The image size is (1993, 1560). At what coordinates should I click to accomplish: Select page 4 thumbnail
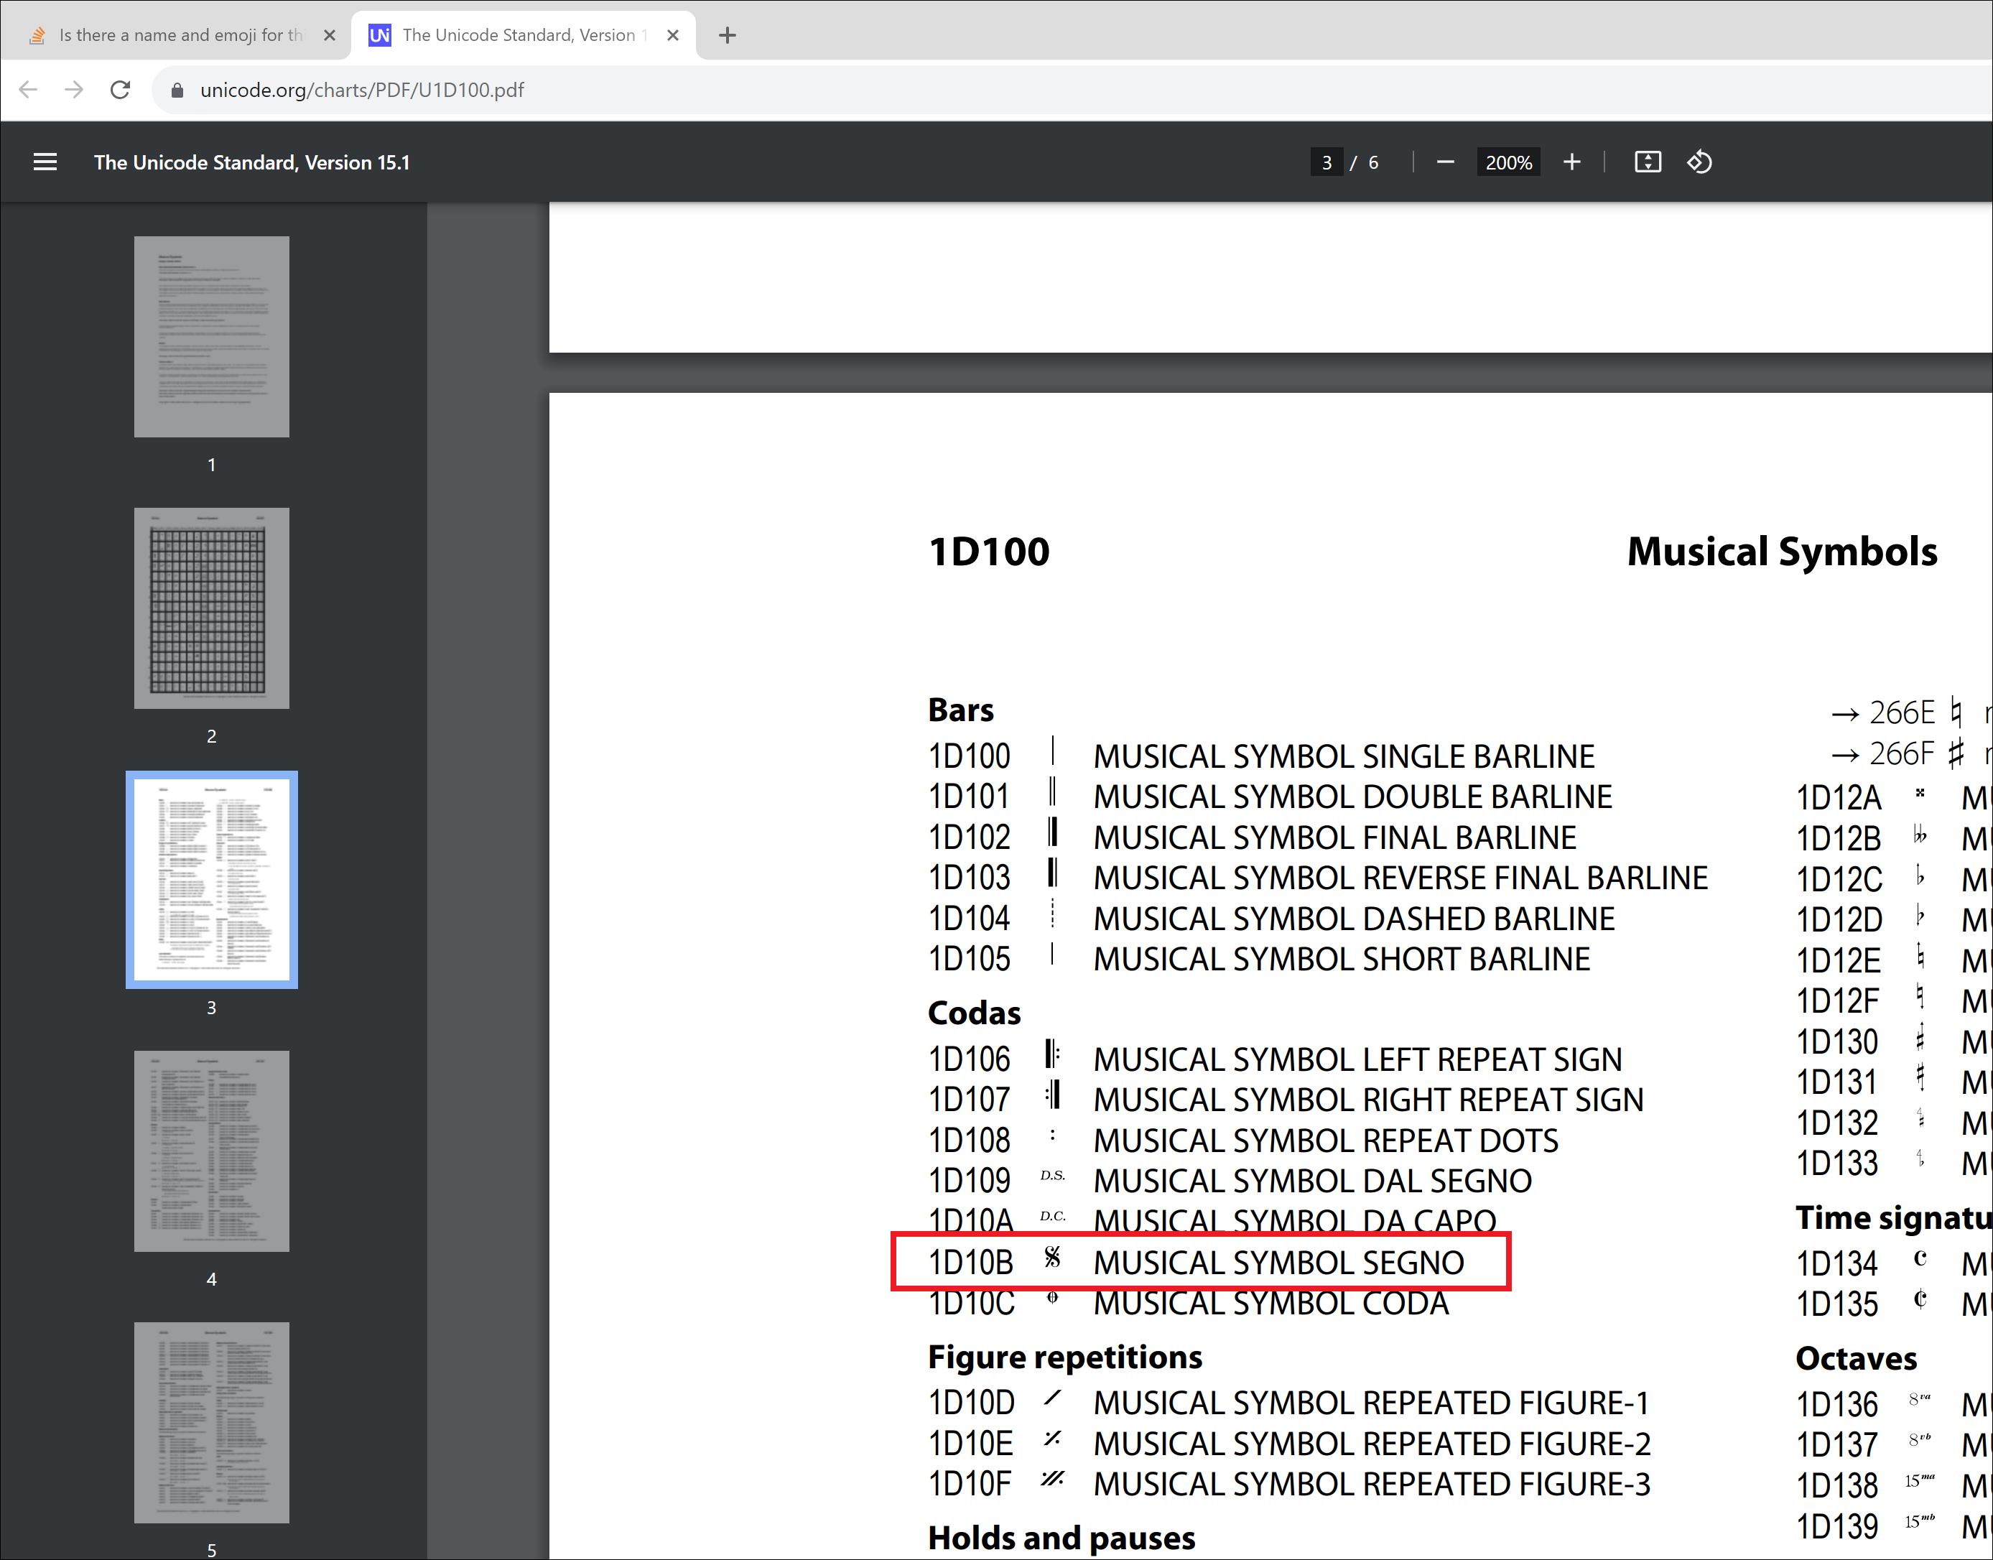point(212,1151)
